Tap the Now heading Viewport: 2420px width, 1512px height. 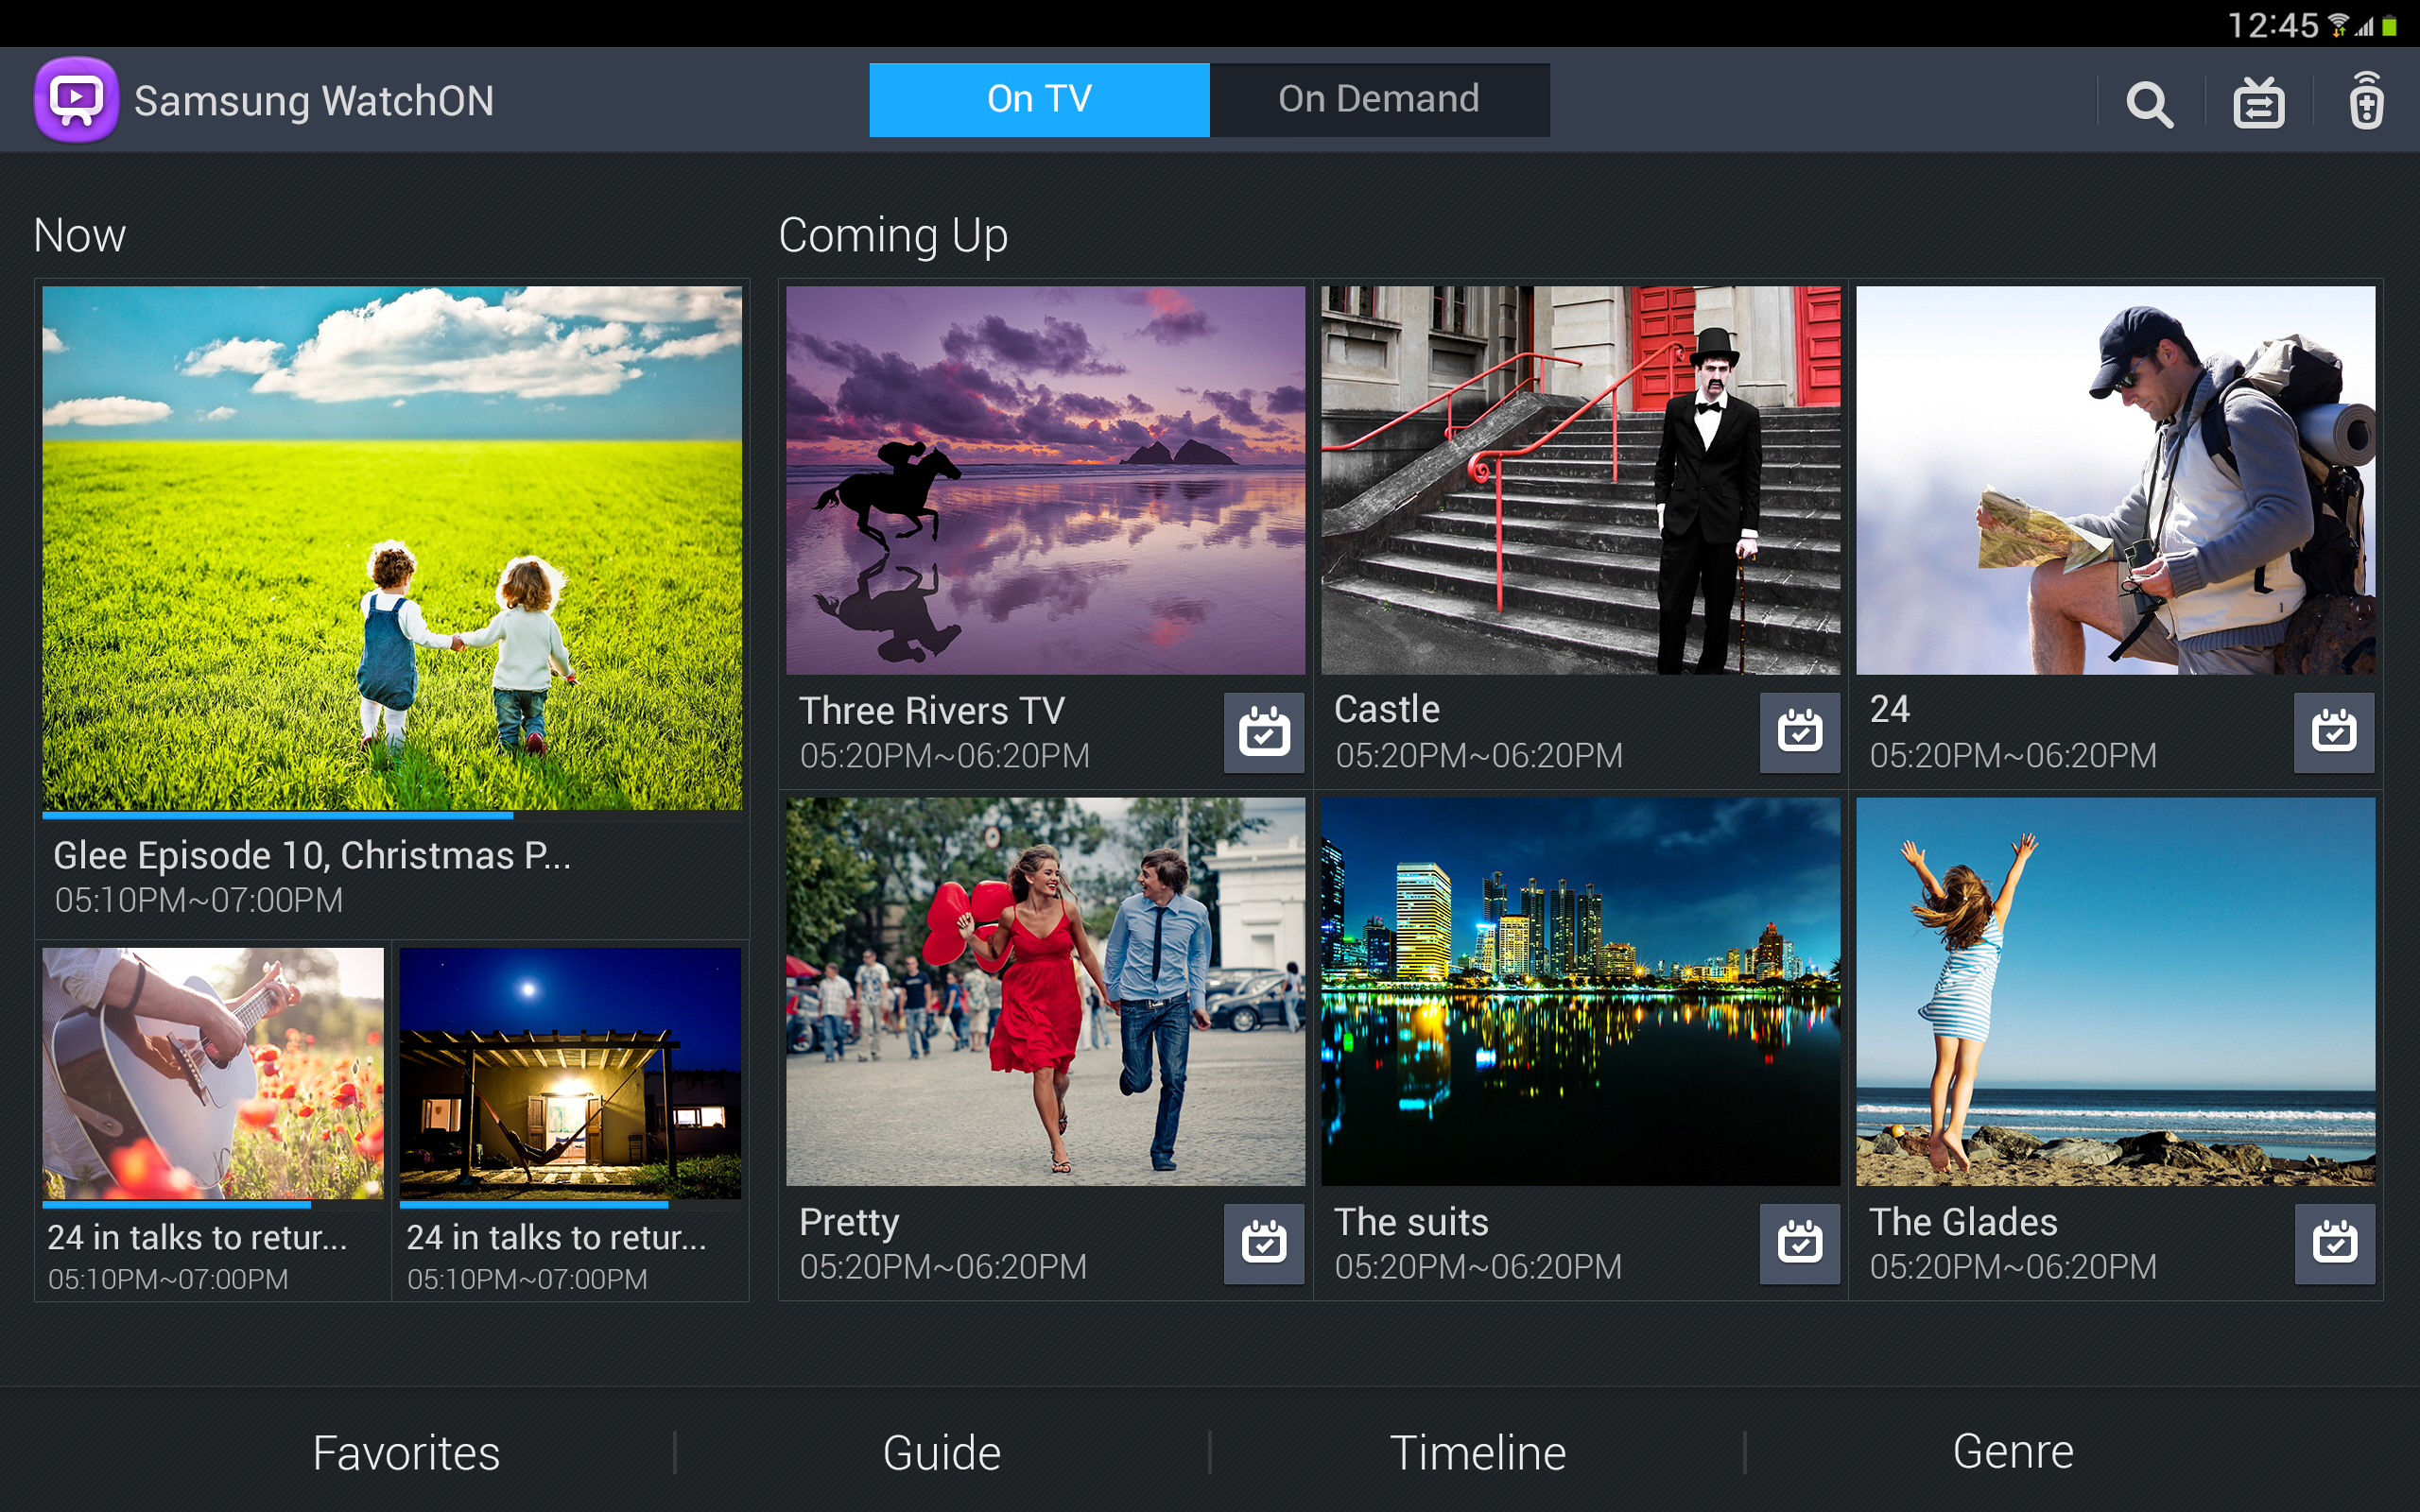80,236
